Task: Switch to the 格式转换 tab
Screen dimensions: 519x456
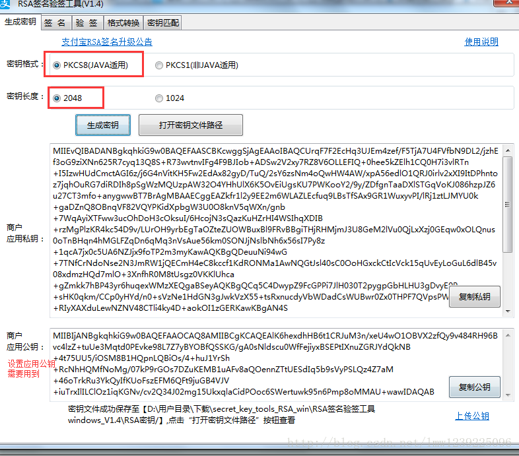Action: coord(123,23)
